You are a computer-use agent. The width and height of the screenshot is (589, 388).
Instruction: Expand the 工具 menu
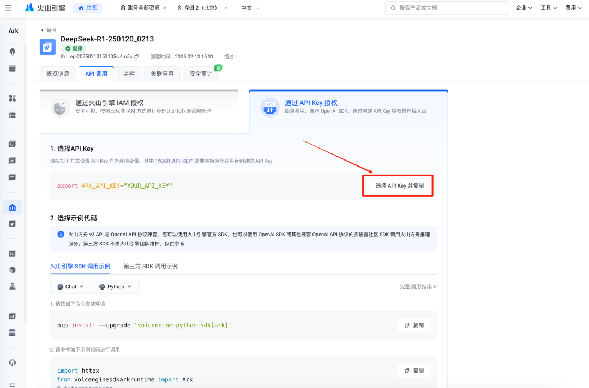point(549,8)
